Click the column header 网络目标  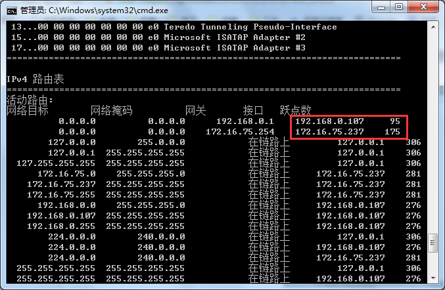point(28,110)
